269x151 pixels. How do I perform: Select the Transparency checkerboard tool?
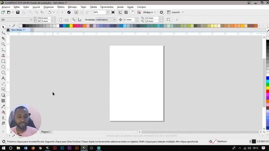coord(3,101)
